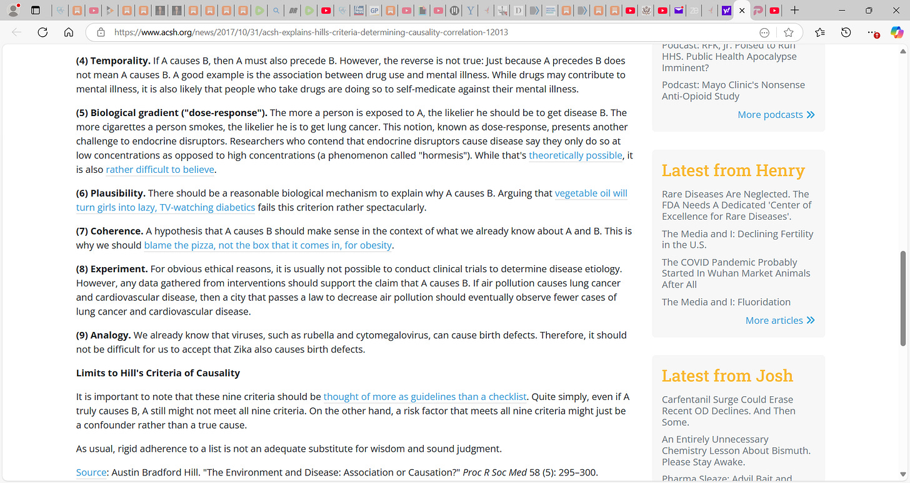
Task: Switch to the purple mail envelope tab
Action: [678, 11]
